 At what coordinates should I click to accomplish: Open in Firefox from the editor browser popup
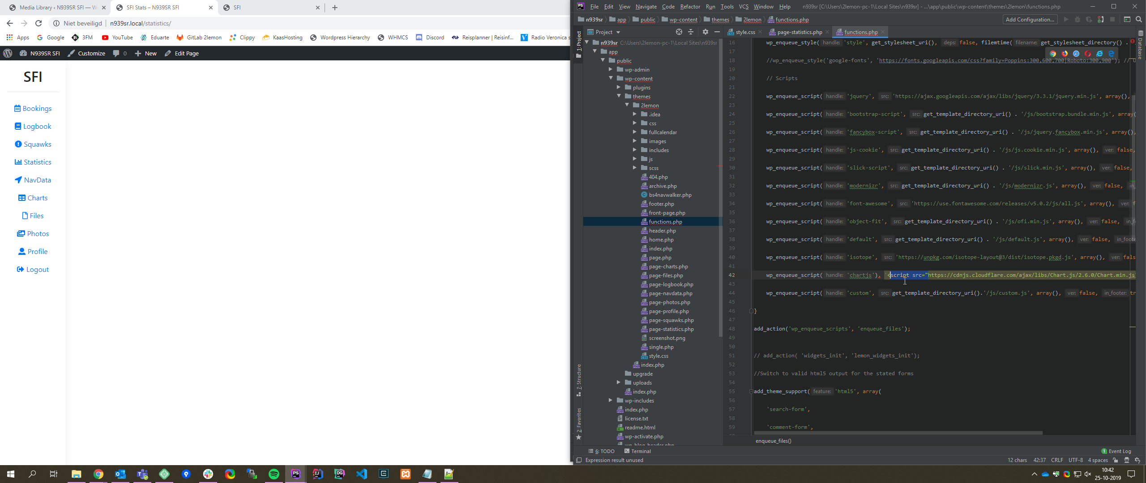click(1065, 54)
